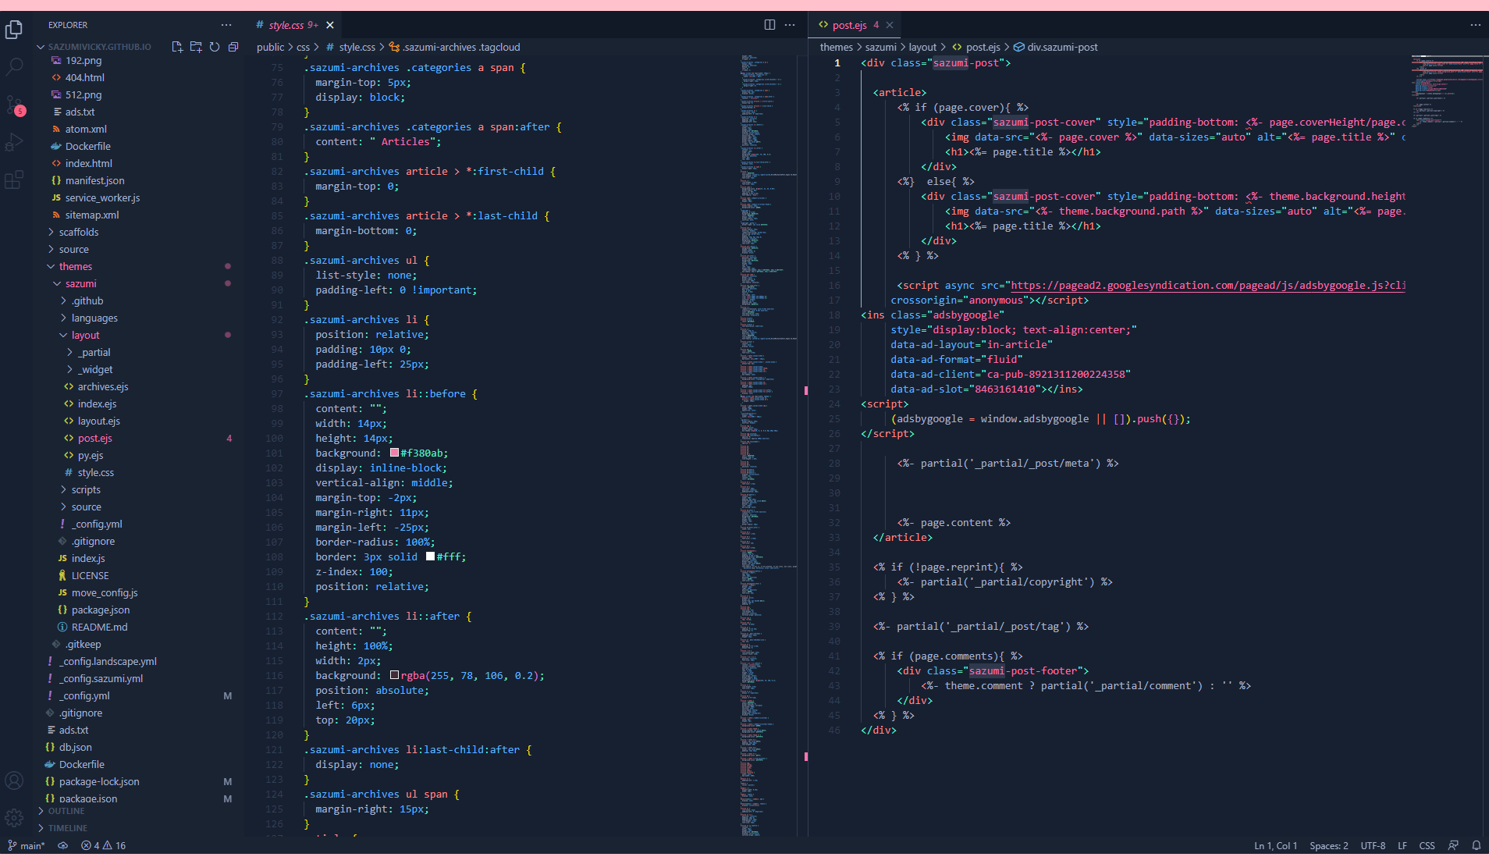Open Explorer views and more actions menu

pos(226,25)
